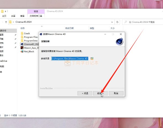This screenshot has height=128, width=163.
Task: Select the Maxon_App installer file
Action: pos(30,48)
